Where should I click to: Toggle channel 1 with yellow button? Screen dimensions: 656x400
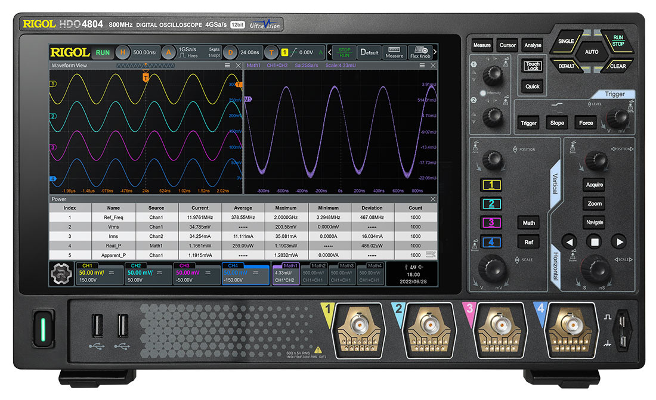(491, 185)
